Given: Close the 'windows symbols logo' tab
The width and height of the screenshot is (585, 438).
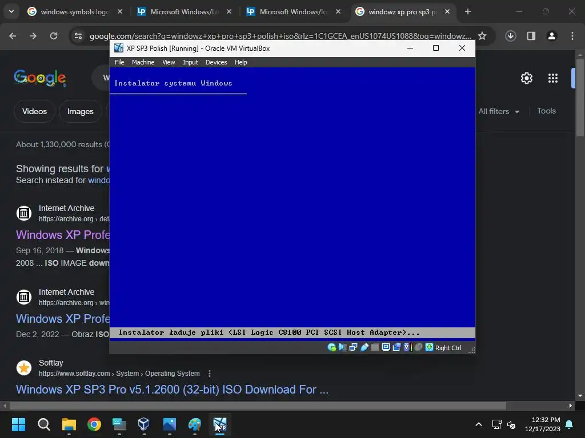Looking at the screenshot, I should click(x=120, y=11).
